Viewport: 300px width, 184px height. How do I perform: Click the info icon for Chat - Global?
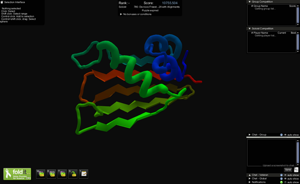(281, 179)
